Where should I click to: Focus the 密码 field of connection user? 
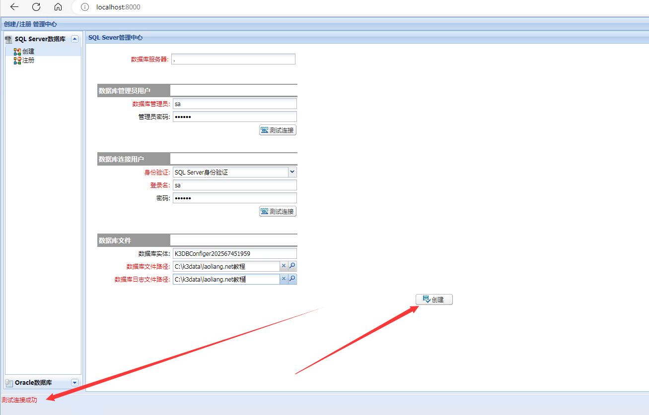coord(234,198)
